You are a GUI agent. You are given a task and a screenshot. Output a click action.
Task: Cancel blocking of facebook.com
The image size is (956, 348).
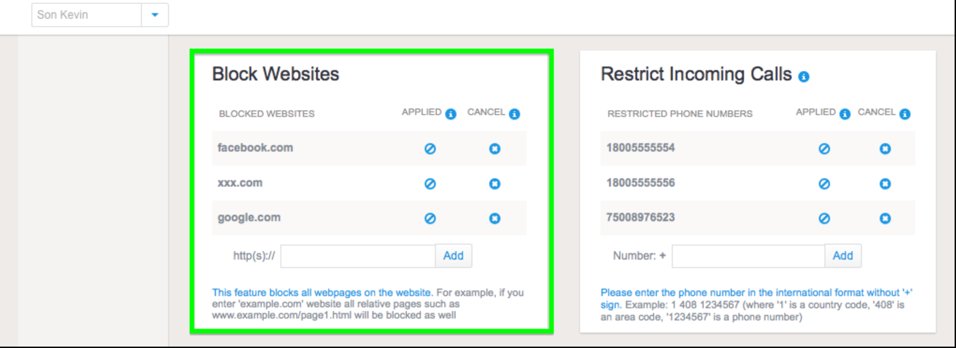[495, 149]
